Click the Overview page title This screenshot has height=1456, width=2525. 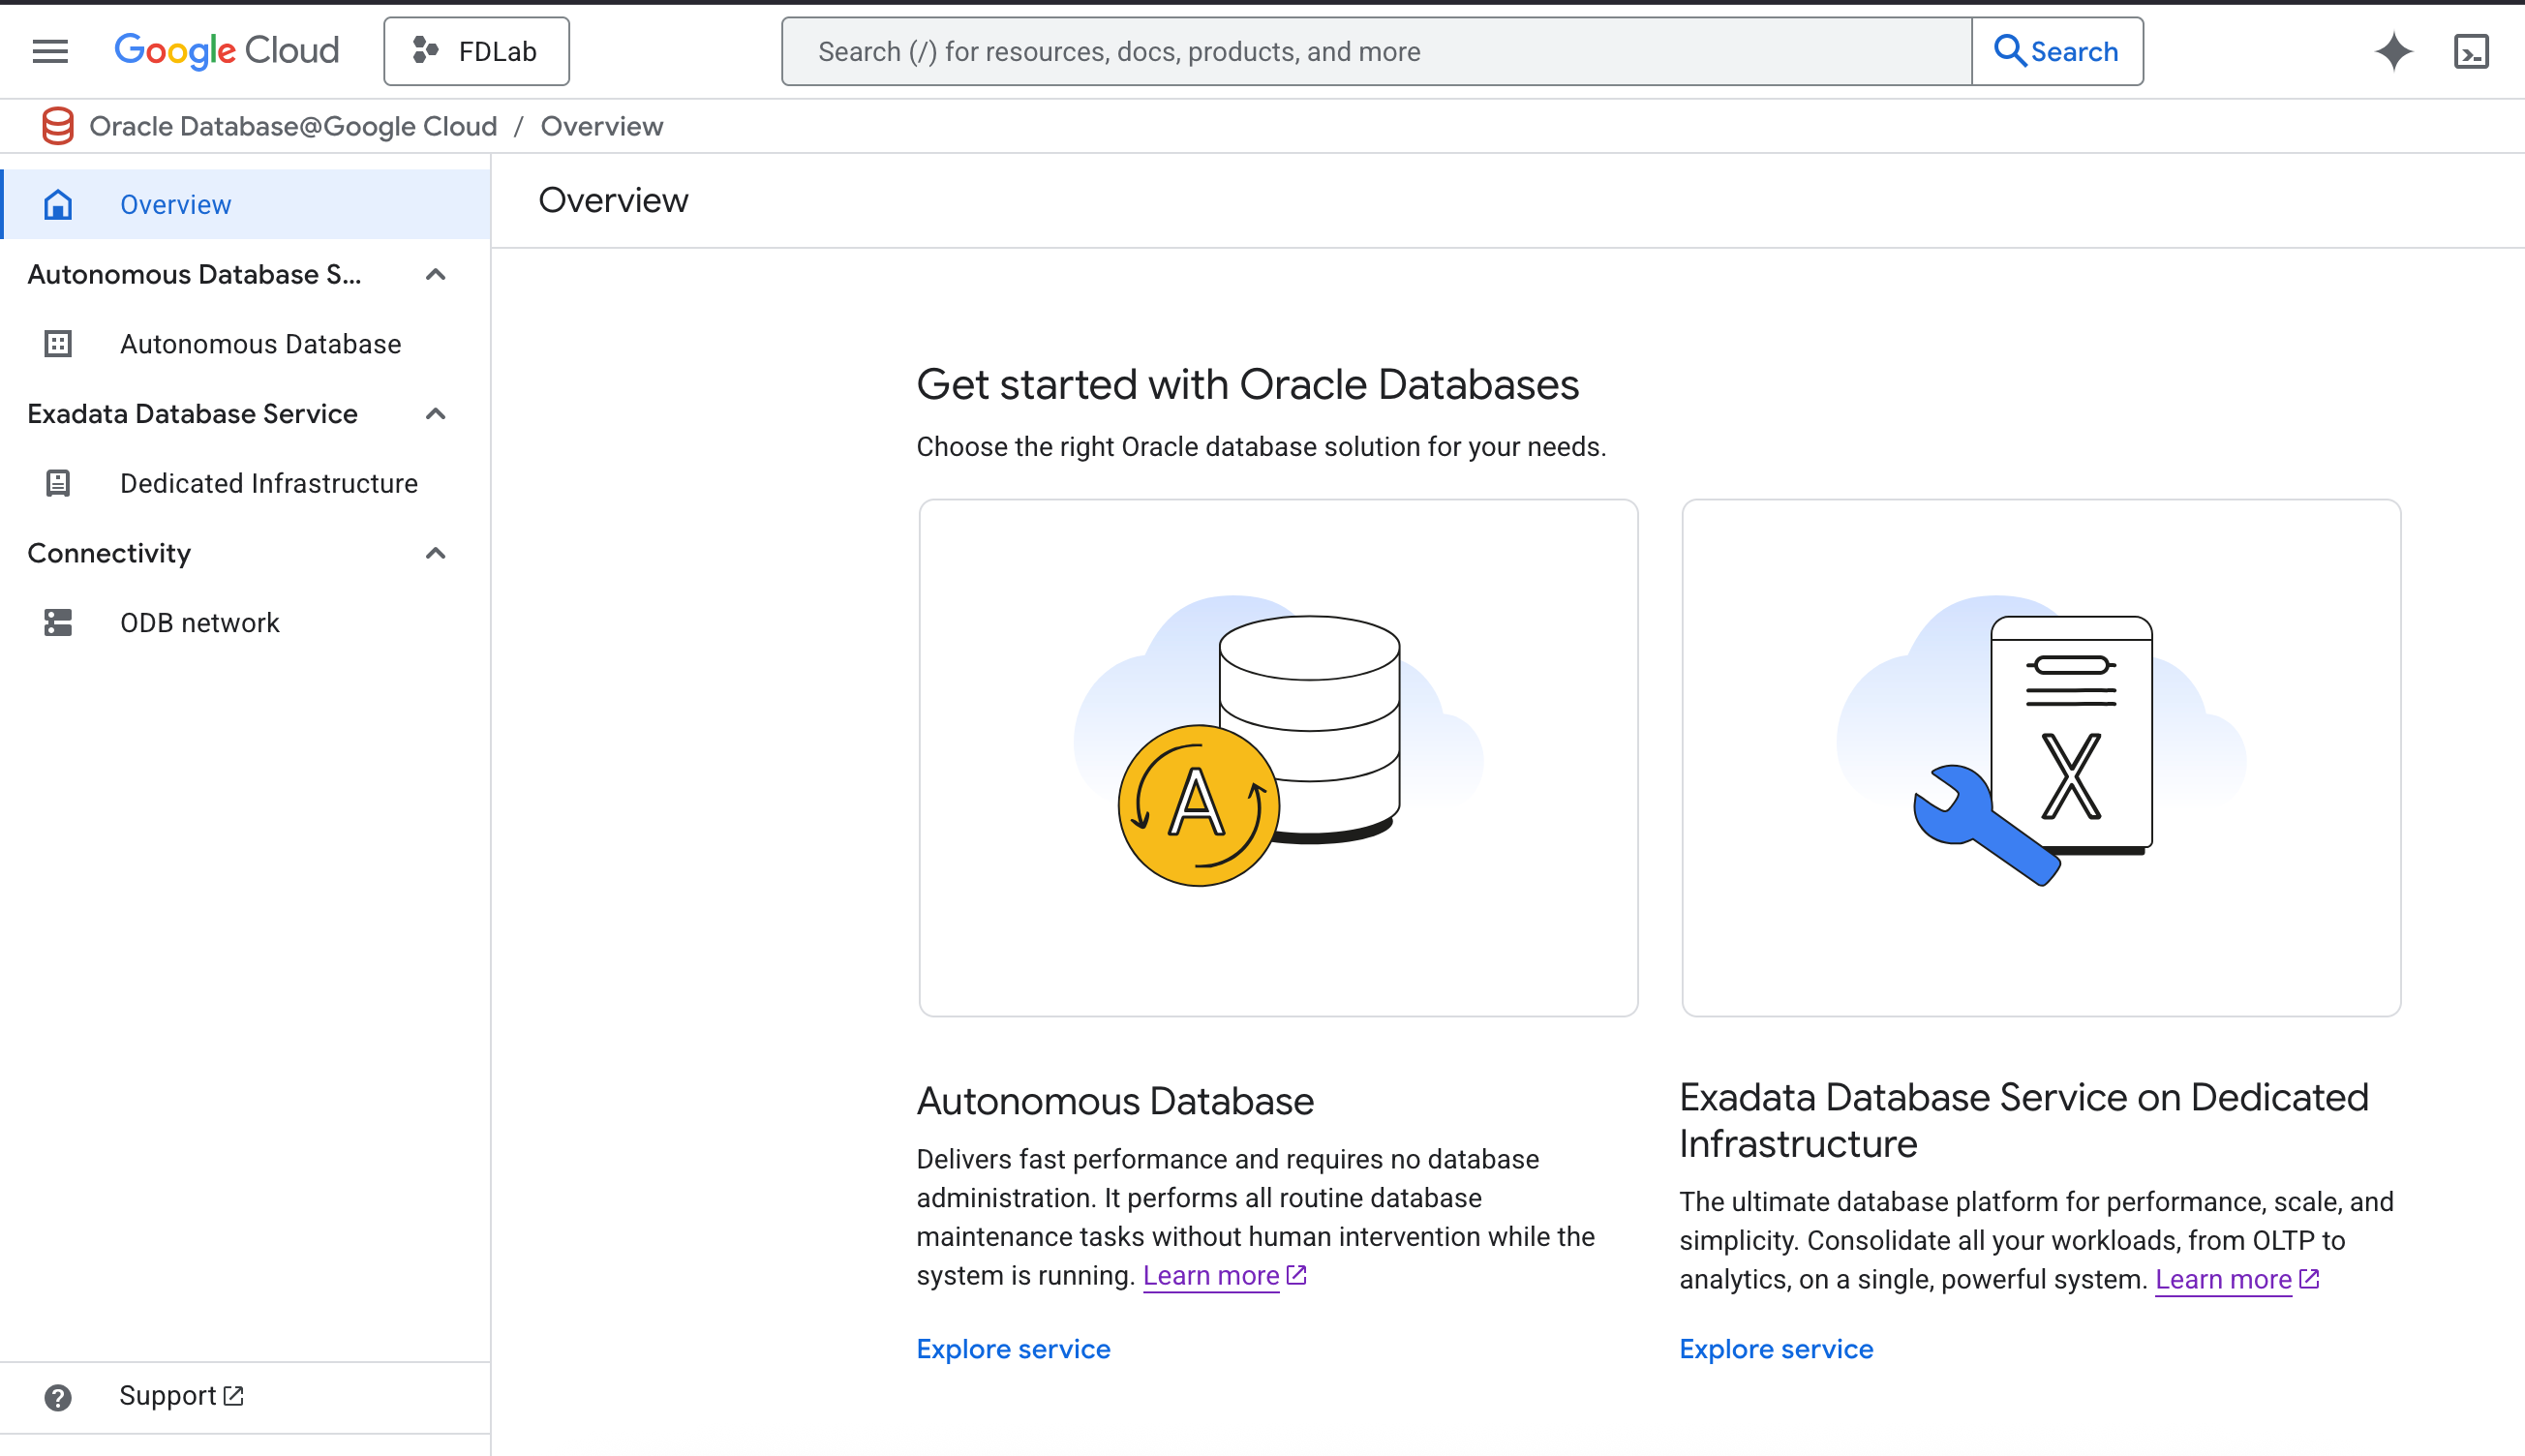[x=613, y=200]
